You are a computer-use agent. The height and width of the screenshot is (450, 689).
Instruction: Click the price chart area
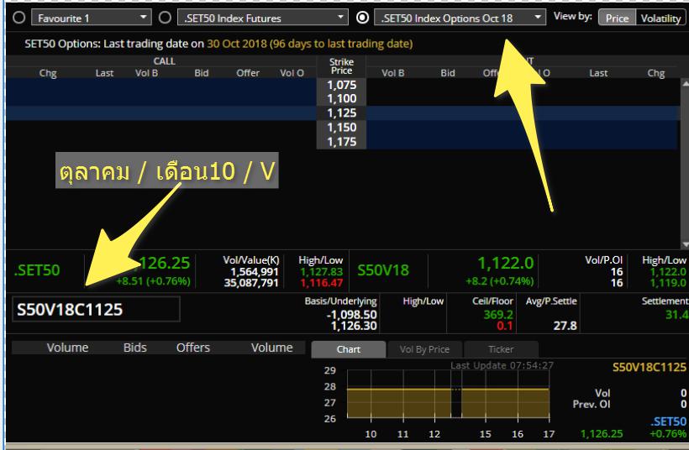tap(448, 395)
